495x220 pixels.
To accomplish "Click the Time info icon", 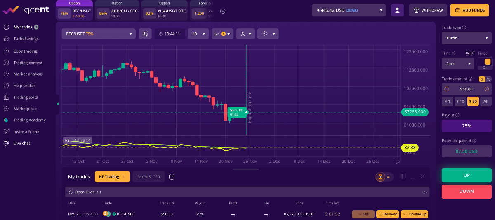I will [454, 53].
